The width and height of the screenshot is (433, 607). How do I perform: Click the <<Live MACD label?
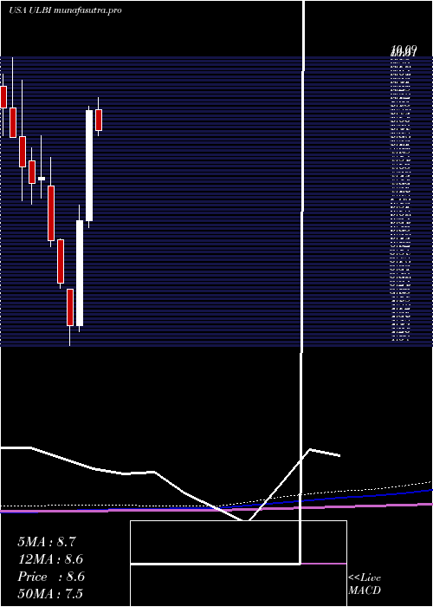pyautogui.click(x=365, y=584)
